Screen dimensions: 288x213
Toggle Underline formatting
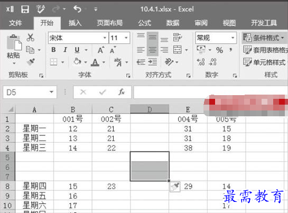pos(77,50)
